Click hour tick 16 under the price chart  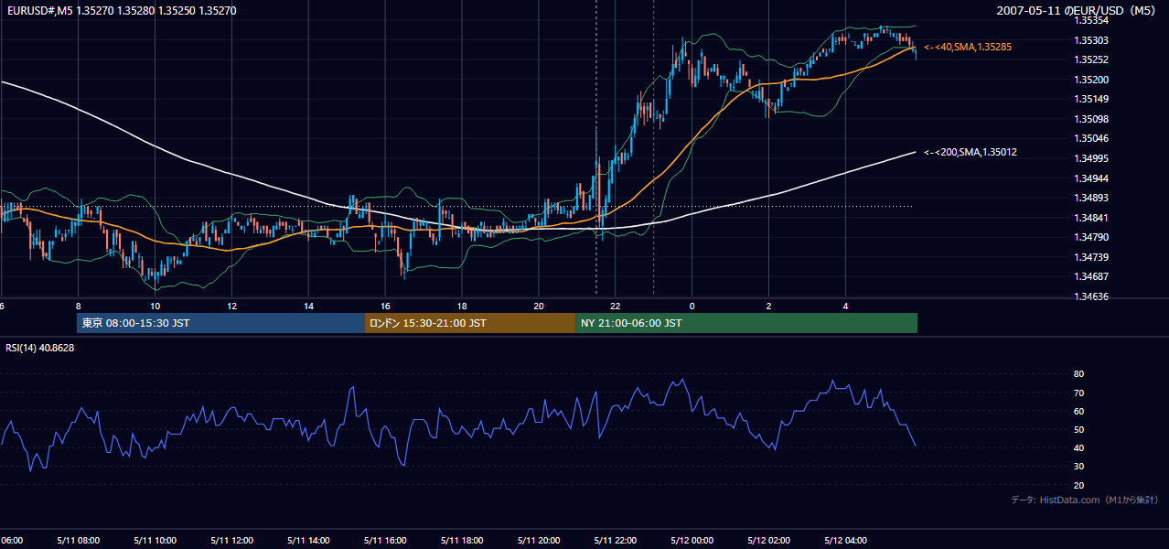(385, 307)
